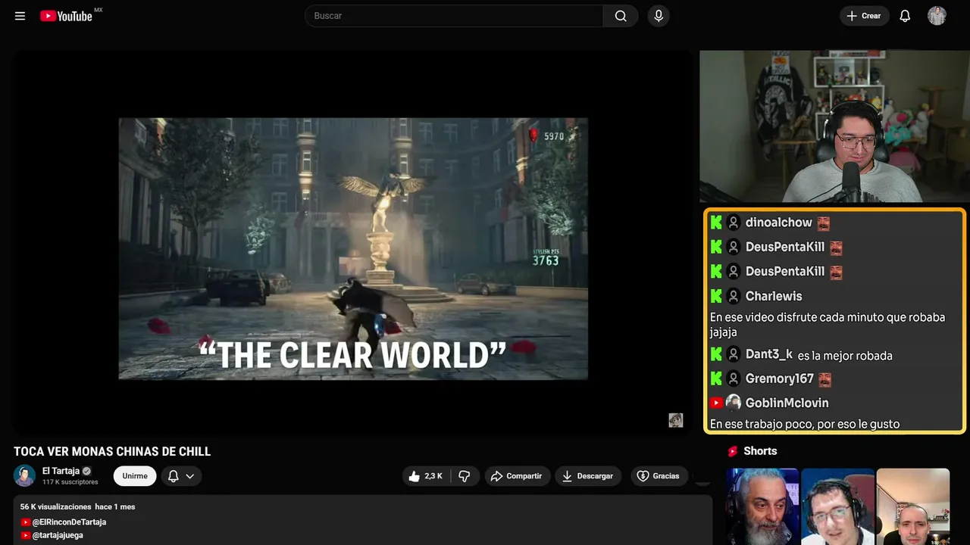
Task: Download the video with Descargar
Action: coord(588,476)
